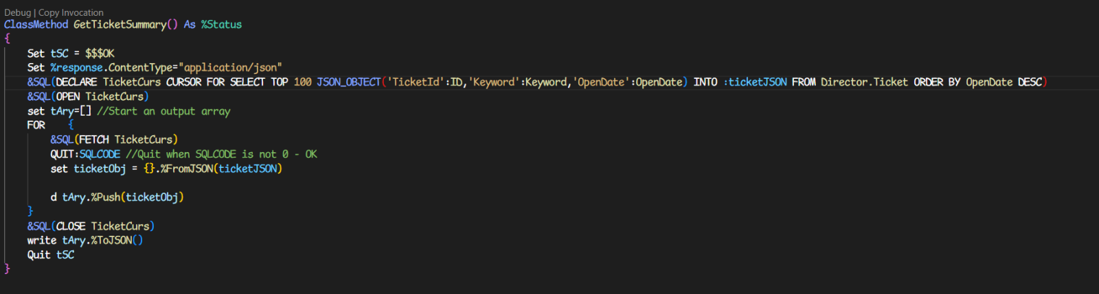This screenshot has height=294, width=1099.
Task: Click the ORDER BY keywords
Action: (937, 82)
